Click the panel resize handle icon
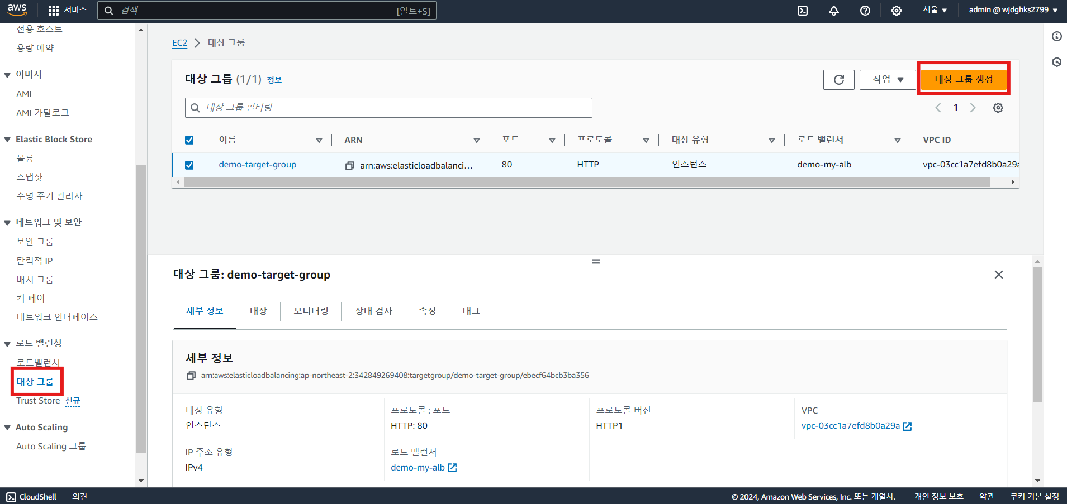The width and height of the screenshot is (1067, 504). tap(596, 261)
